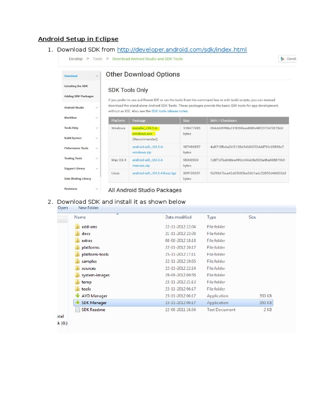Screen dimensions: 315x420
Task: Select the SDK Readme file name
Action: pyautogui.click(x=93, y=310)
